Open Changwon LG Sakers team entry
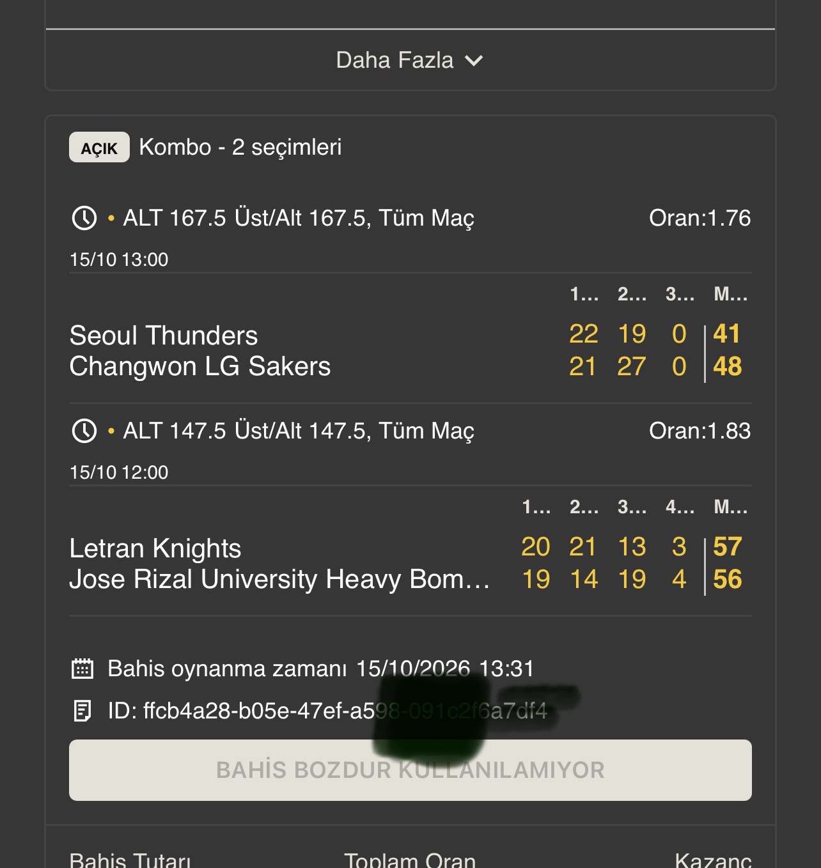Viewport: 821px width, 868px height. point(200,366)
